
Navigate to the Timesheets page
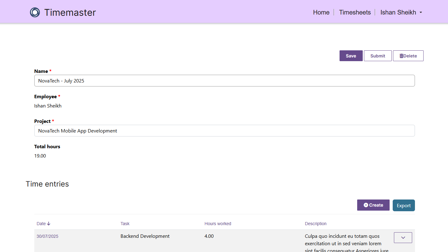click(x=355, y=12)
